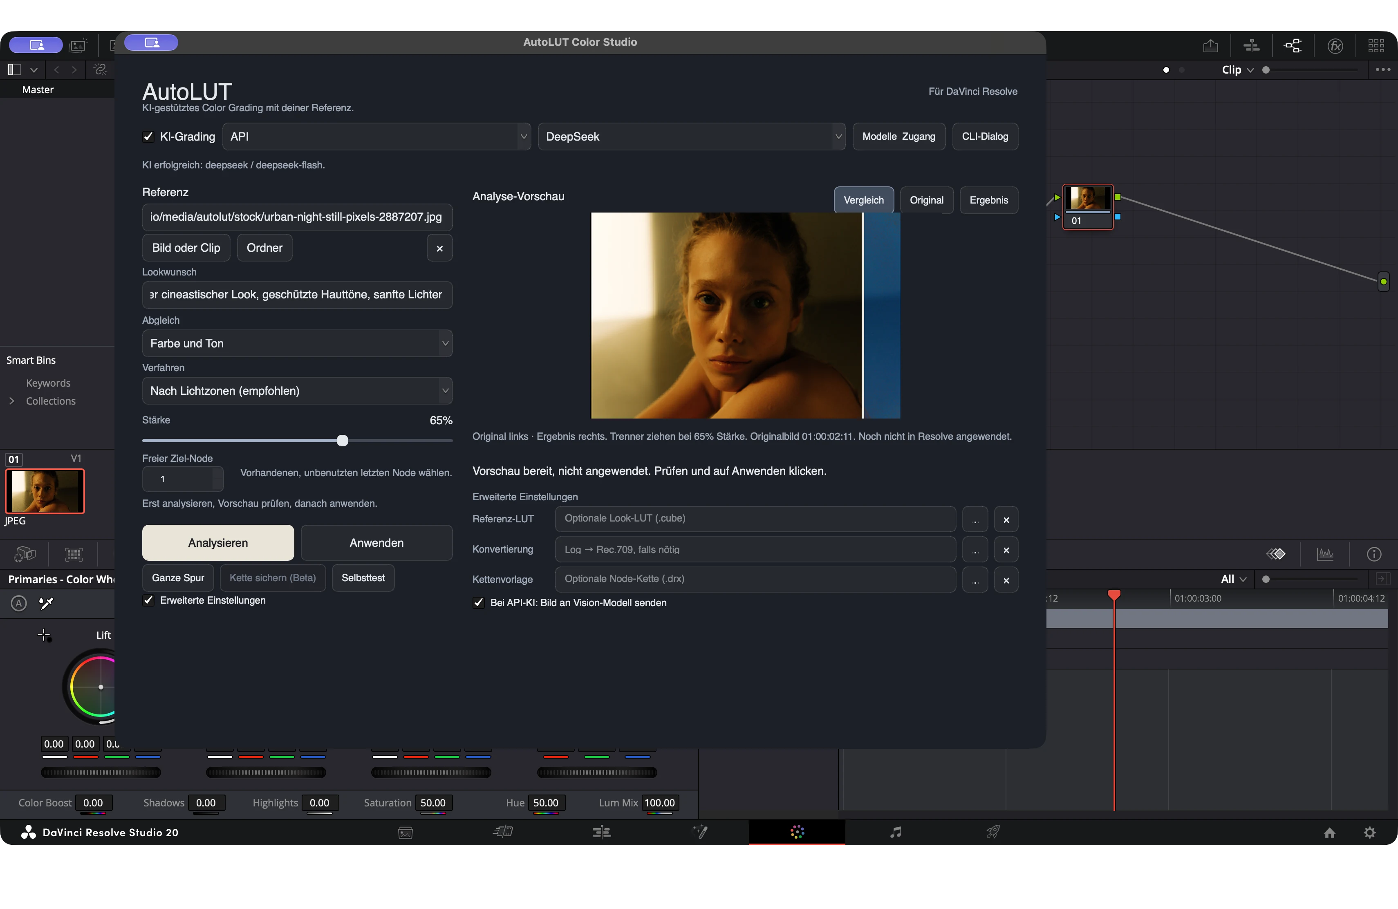Open the Clip mode dropdown in node editor
This screenshot has width=1398, height=909.
click(x=1238, y=70)
